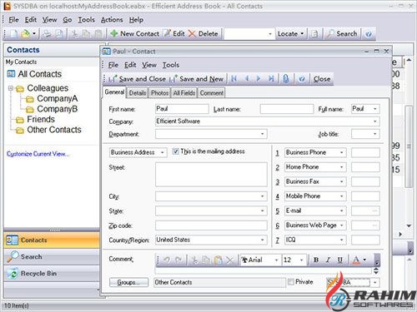This screenshot has height=312, width=417.
Task: Click New Contact in main toolbar
Action: [135, 34]
